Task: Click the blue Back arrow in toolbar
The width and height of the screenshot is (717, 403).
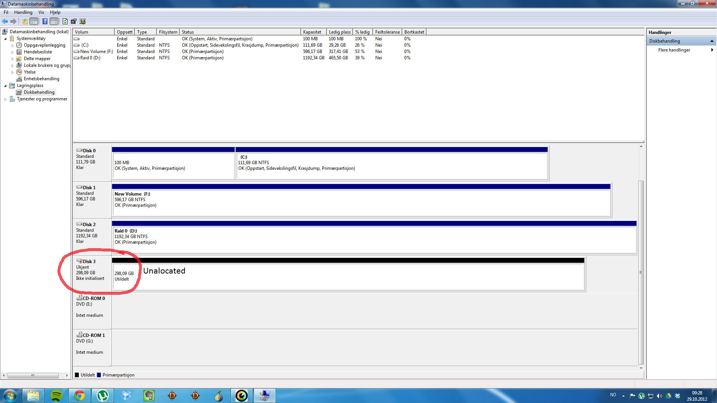Action: pos(5,21)
